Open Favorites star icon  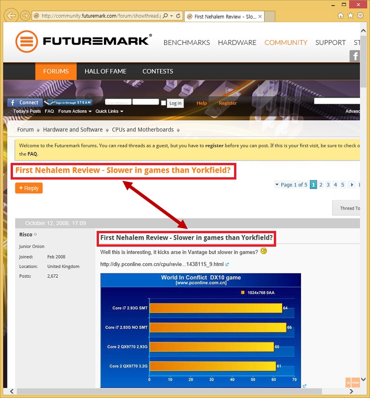pyautogui.click(x=350, y=16)
